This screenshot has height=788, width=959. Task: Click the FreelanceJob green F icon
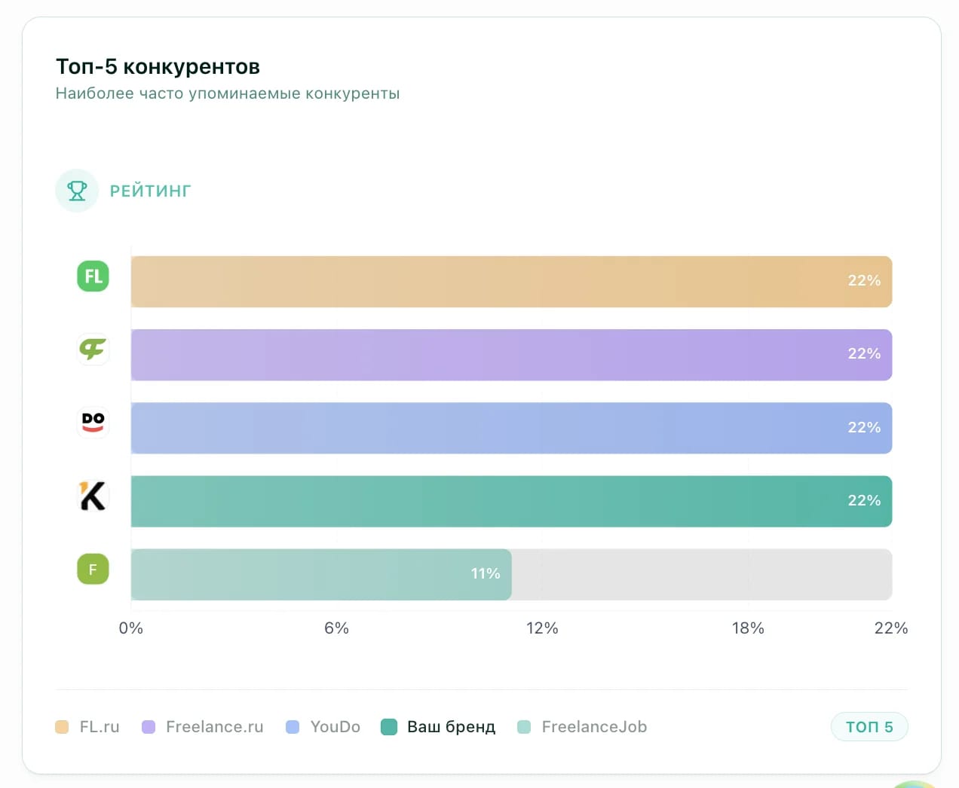(92, 569)
